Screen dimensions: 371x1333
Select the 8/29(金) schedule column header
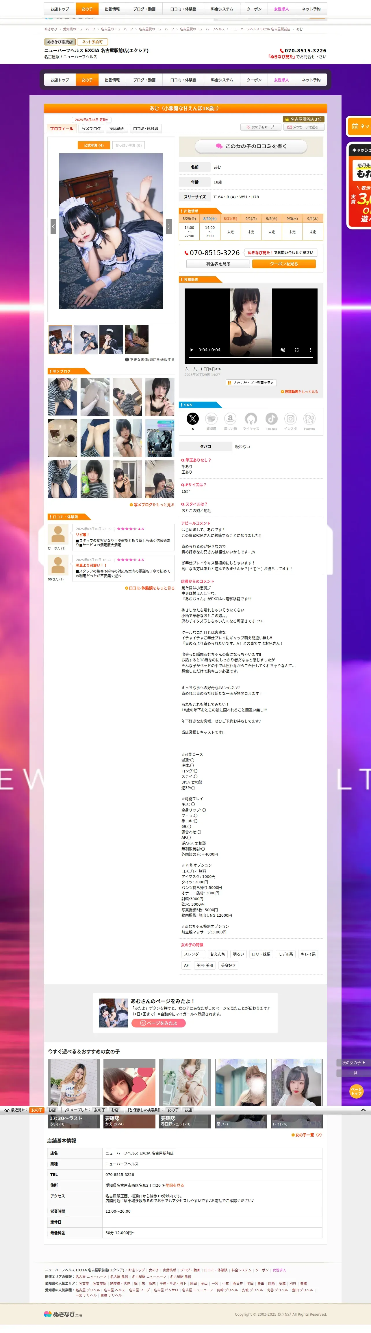[189, 219]
